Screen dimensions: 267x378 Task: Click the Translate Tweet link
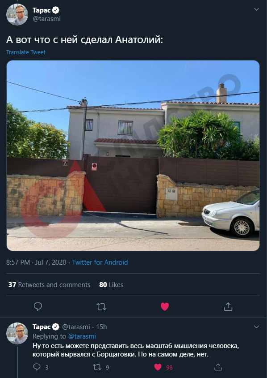click(x=26, y=52)
